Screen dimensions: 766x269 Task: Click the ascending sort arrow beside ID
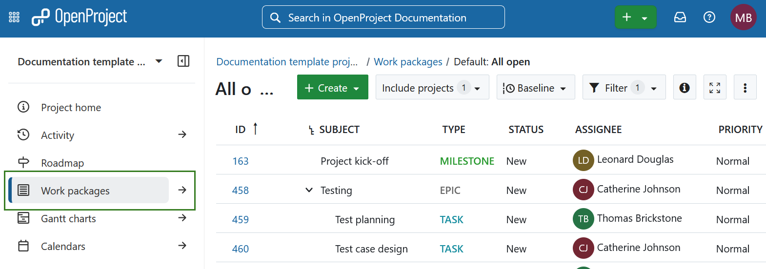point(255,129)
